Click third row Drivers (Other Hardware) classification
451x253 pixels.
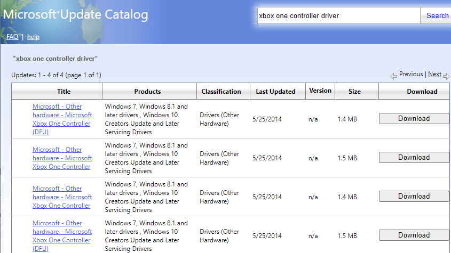pos(219,197)
